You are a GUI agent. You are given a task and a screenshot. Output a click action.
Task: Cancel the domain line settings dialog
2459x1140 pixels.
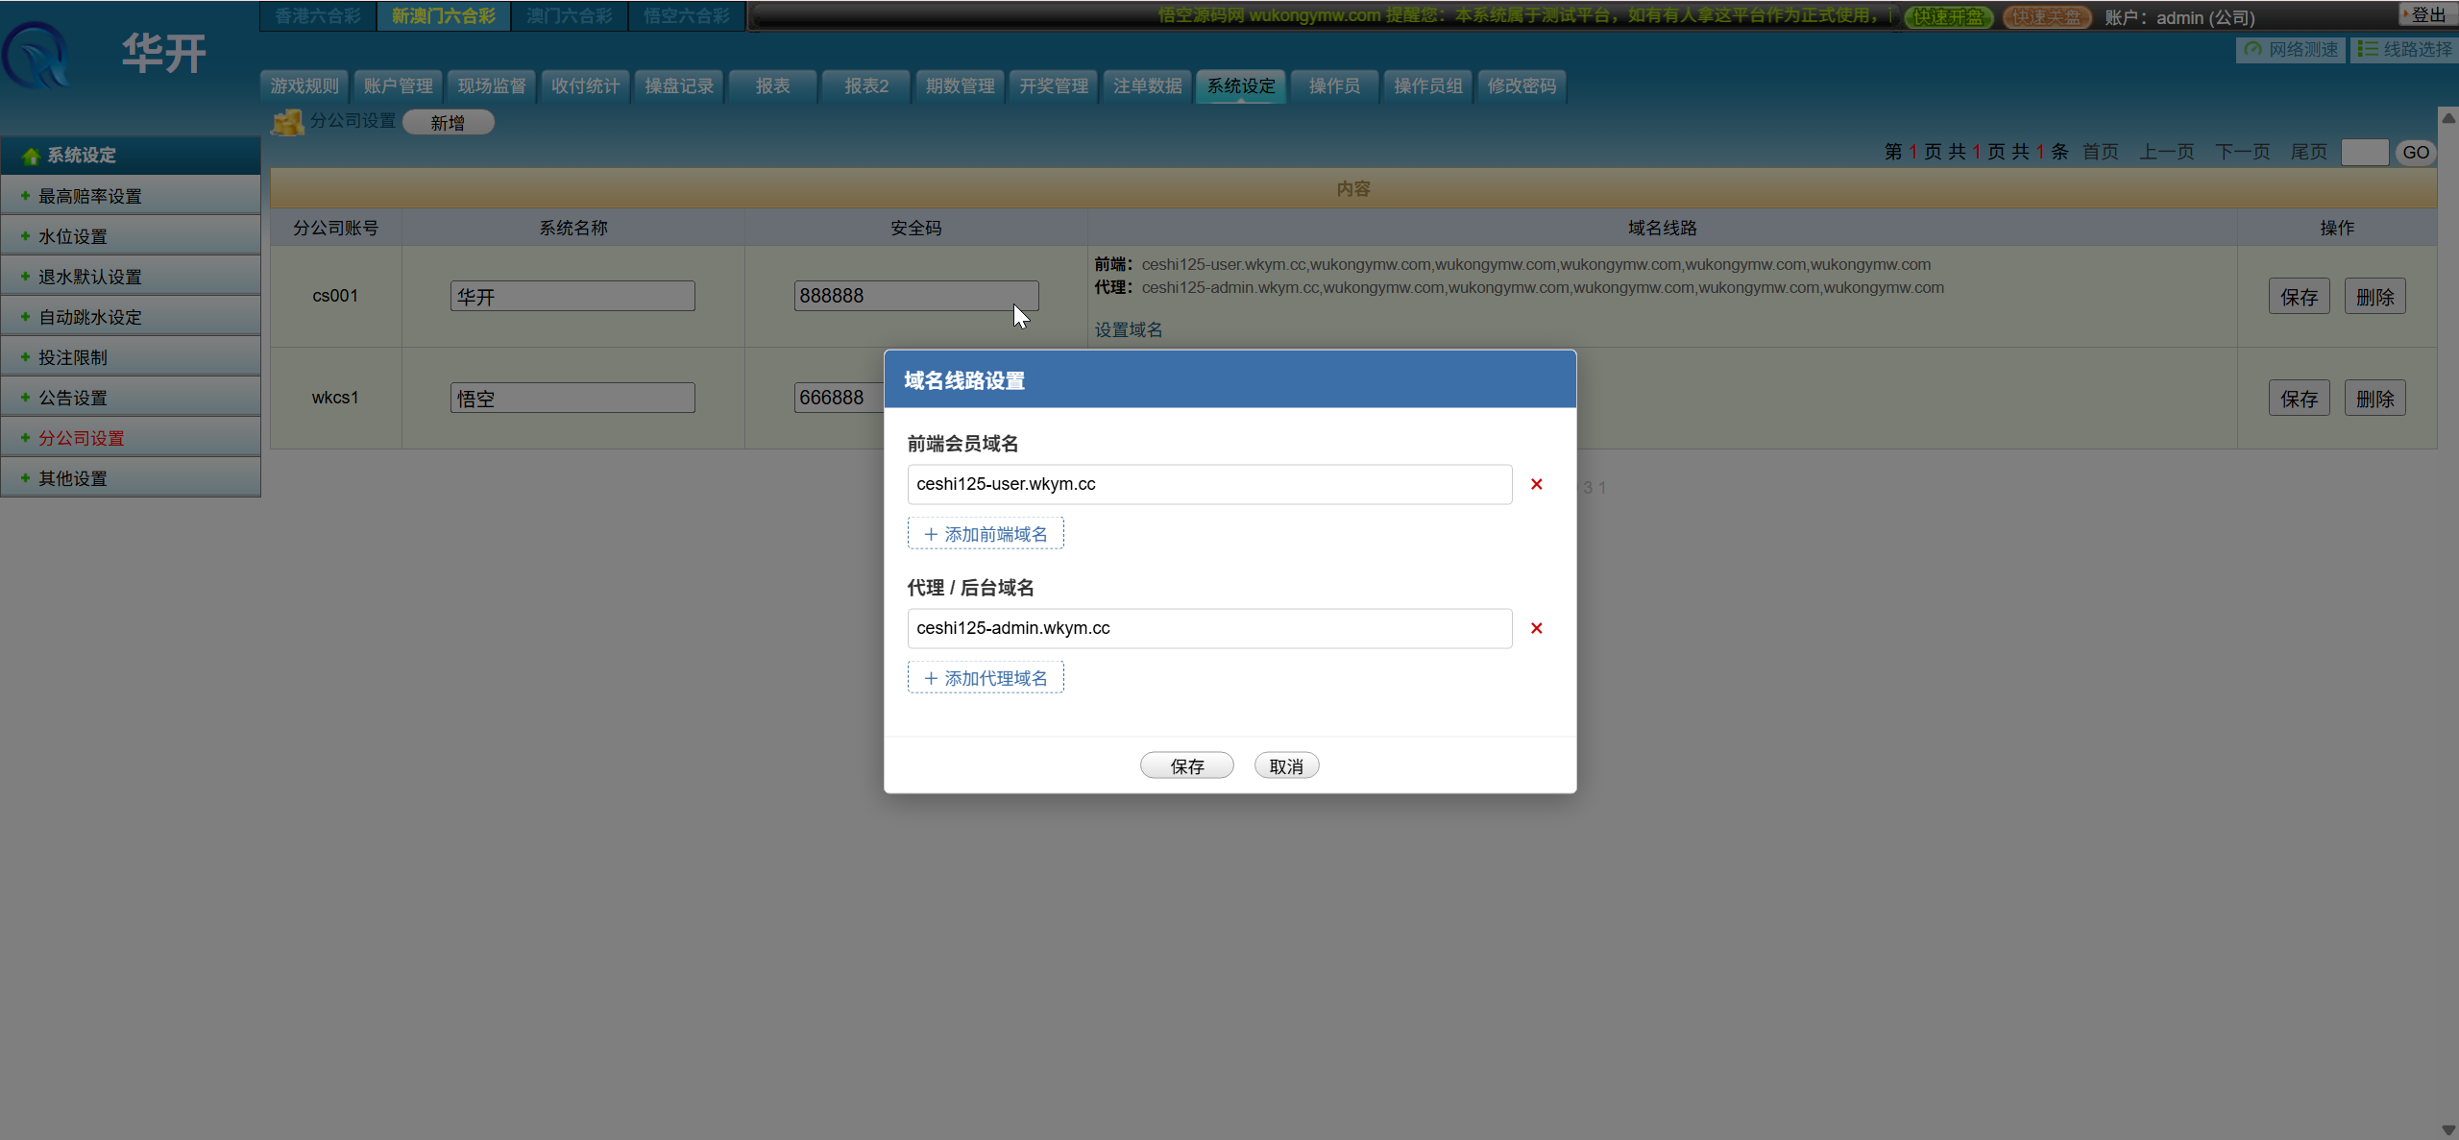pyautogui.click(x=1286, y=766)
